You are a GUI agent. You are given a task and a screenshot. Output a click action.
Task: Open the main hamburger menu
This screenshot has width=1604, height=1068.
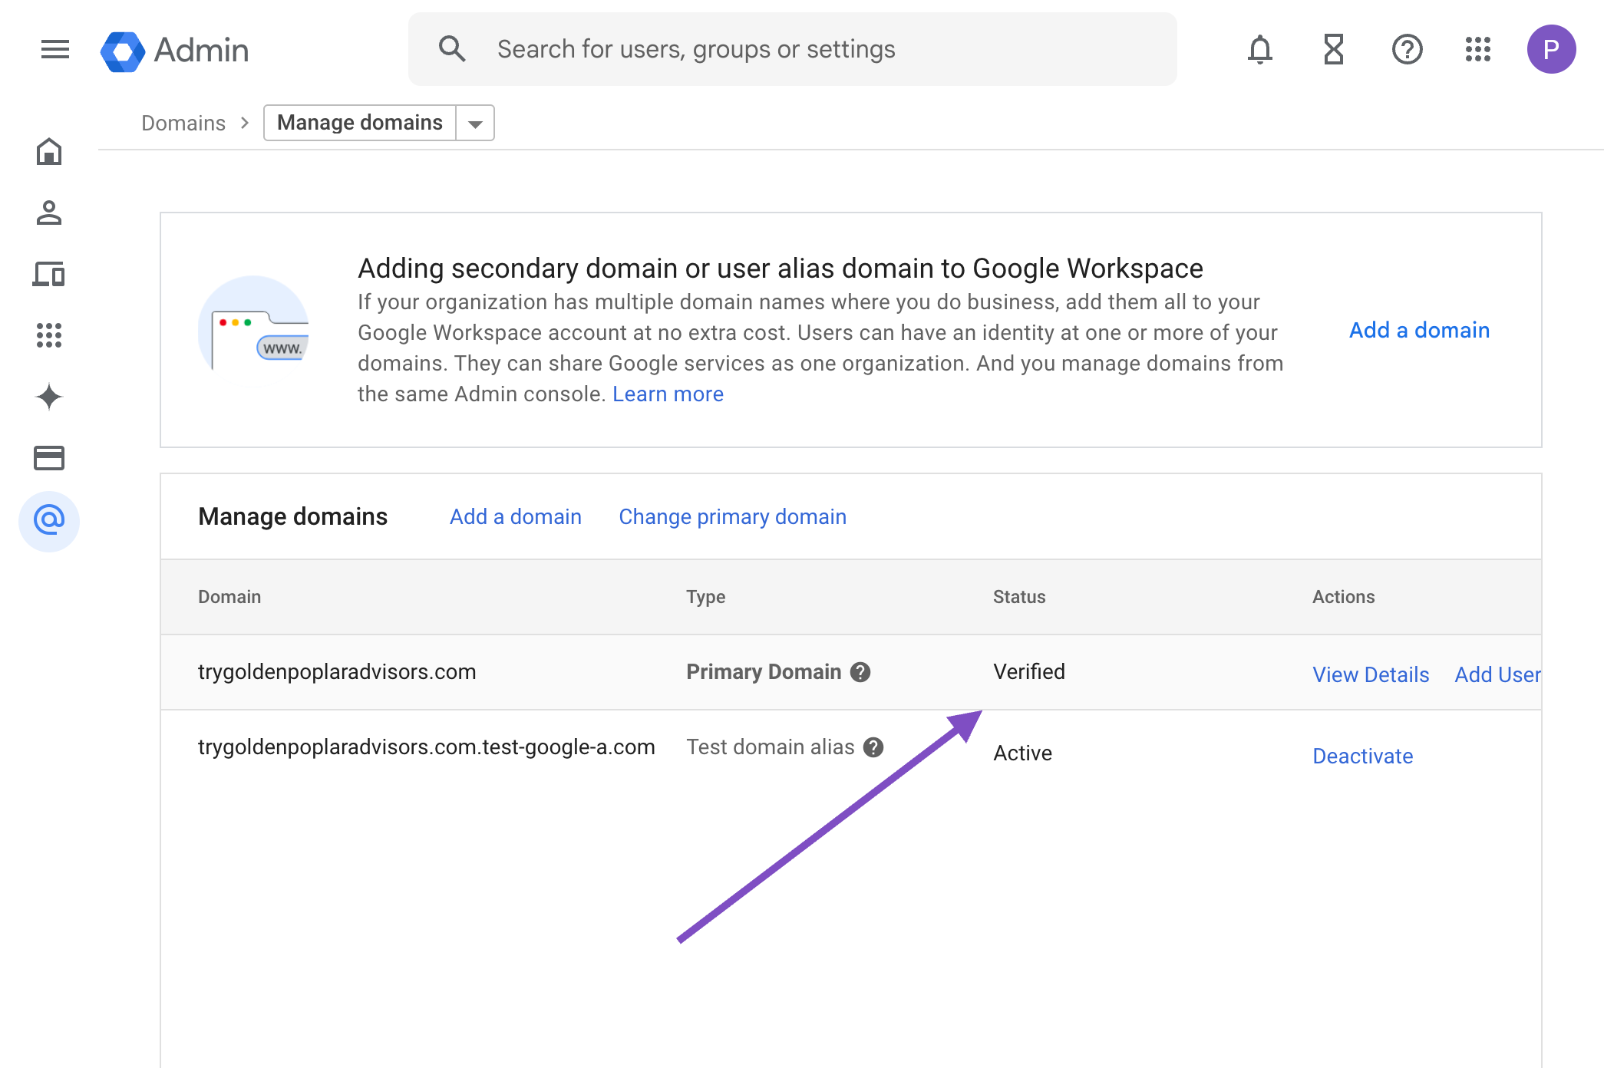[55, 50]
